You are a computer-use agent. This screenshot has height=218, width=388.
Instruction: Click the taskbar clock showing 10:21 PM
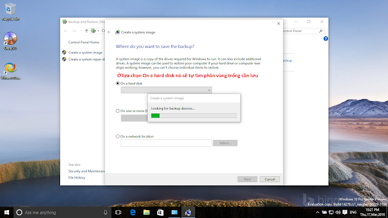[x=372, y=213]
